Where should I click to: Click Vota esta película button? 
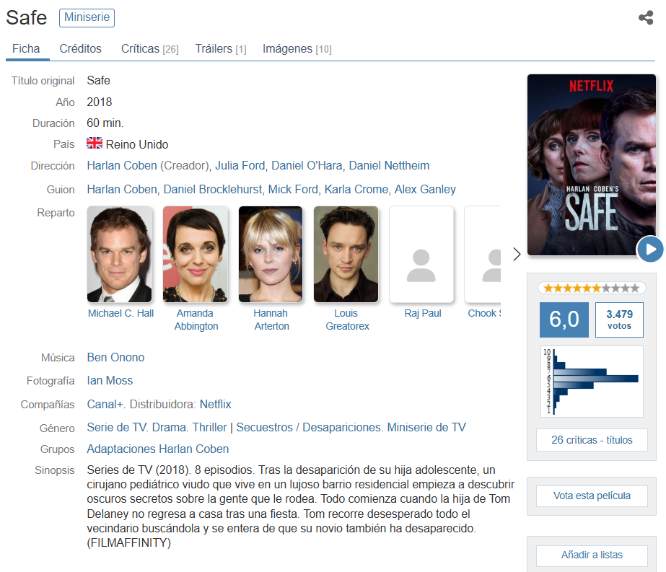tap(592, 496)
